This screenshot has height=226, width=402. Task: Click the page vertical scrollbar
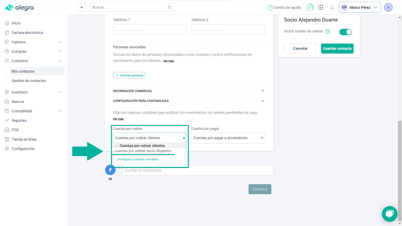click(x=400, y=171)
